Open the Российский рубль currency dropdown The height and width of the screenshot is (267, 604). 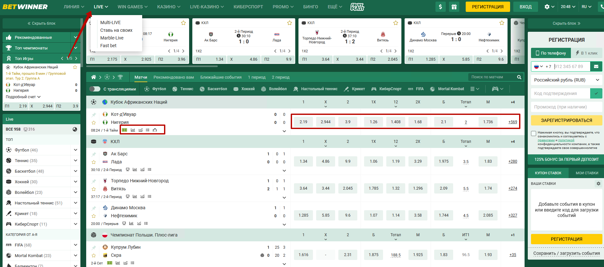click(566, 80)
